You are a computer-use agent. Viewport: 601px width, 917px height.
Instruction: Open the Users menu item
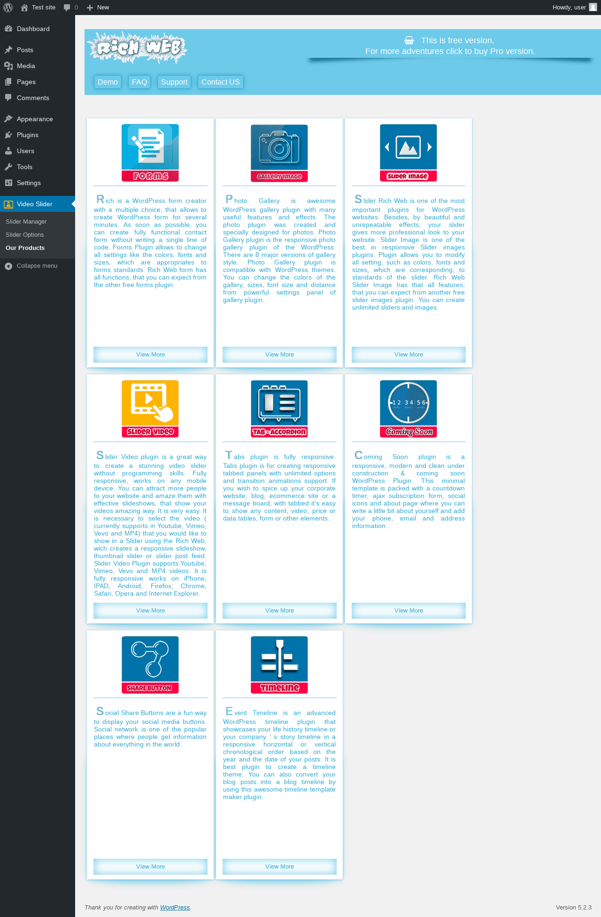(x=38, y=151)
